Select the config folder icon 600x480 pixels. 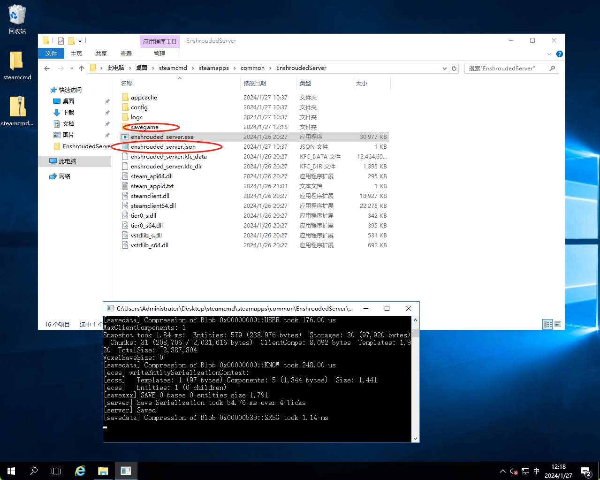click(x=125, y=107)
